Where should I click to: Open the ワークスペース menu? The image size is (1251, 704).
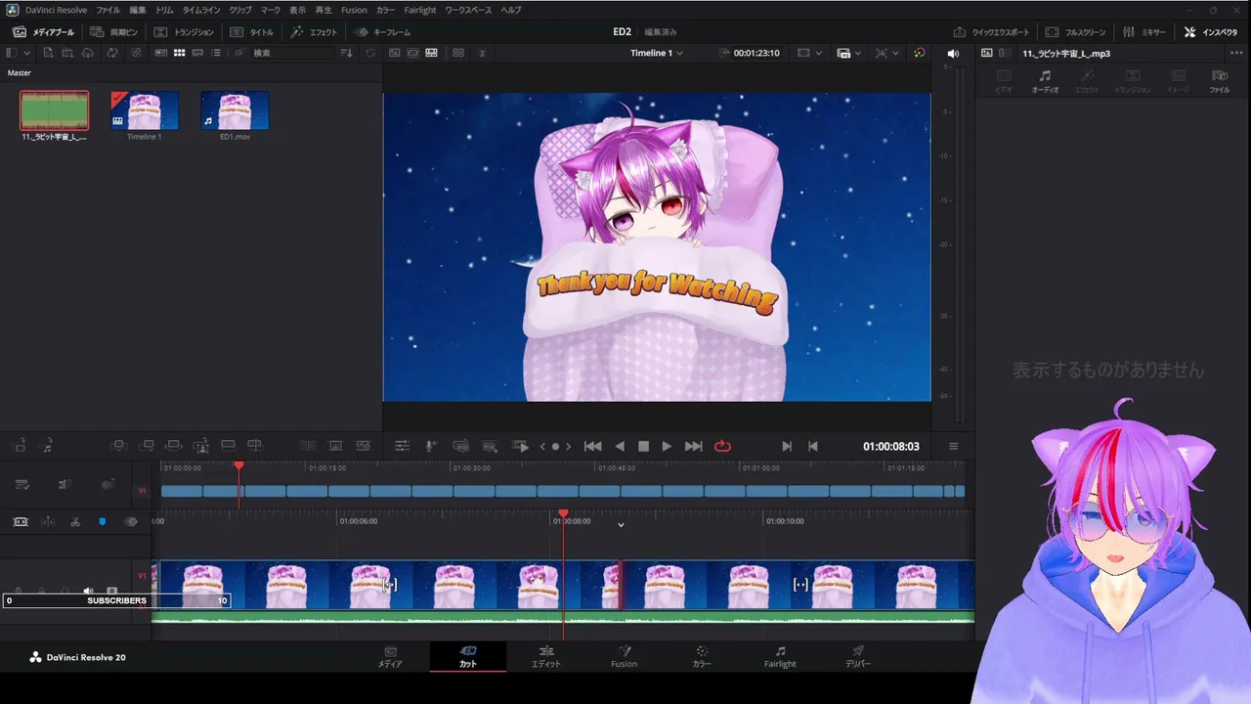468,10
